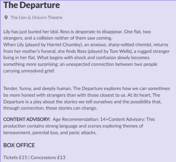Click the name Harriet Chomley

[64, 45]
